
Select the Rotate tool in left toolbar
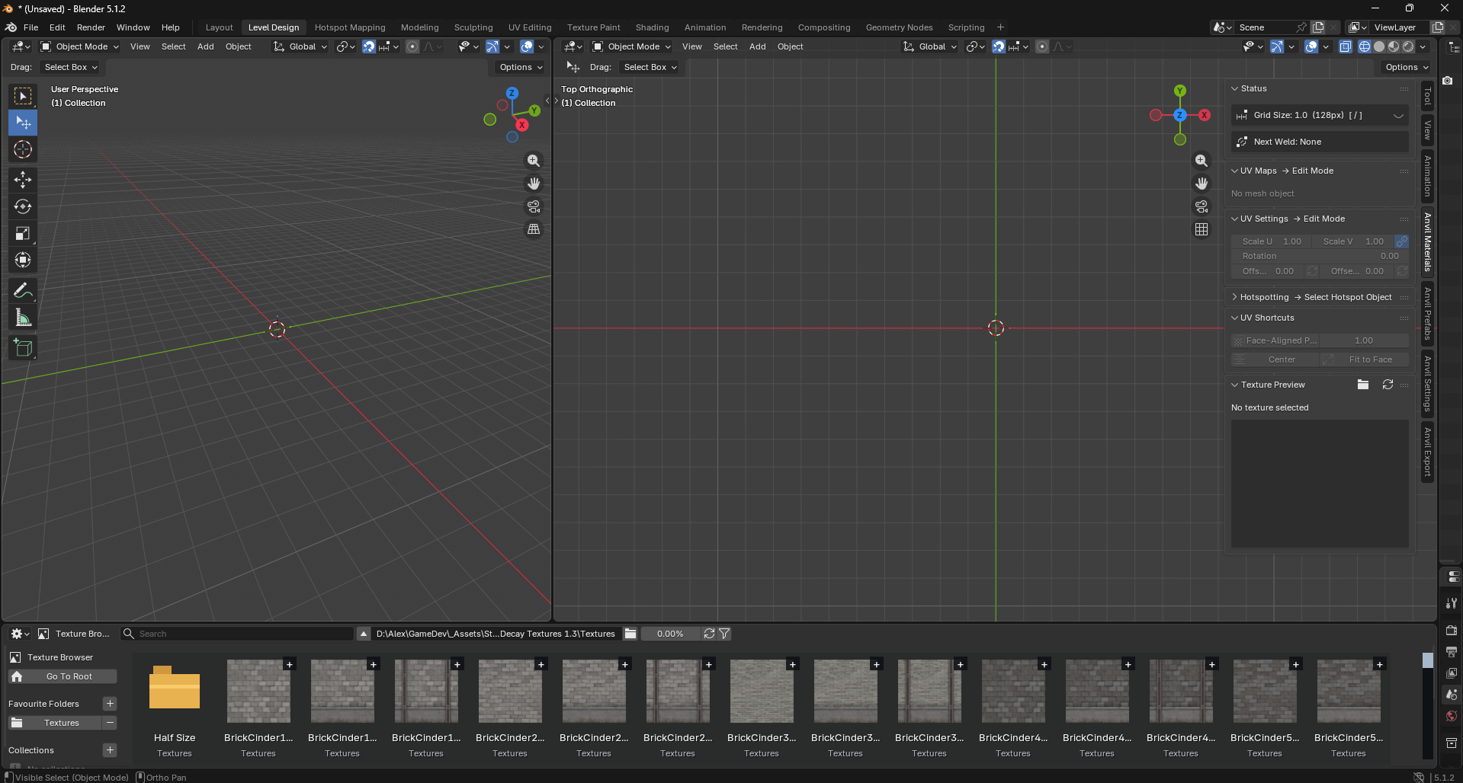(23, 206)
